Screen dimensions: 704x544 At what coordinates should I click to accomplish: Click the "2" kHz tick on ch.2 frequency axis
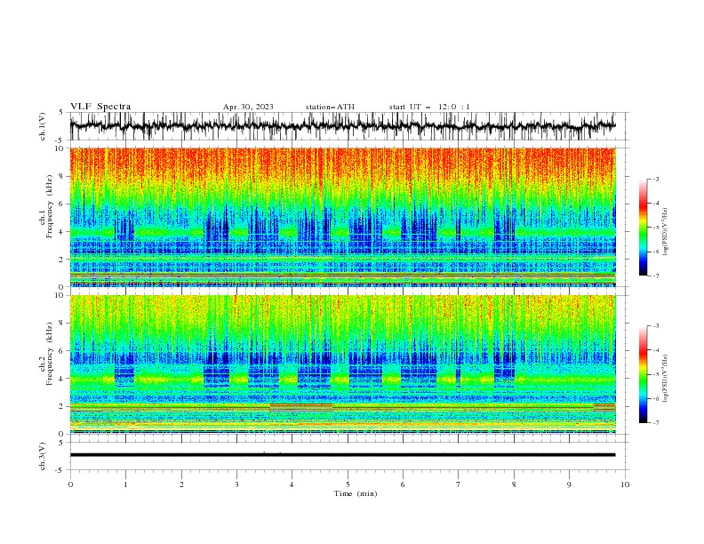(x=62, y=406)
